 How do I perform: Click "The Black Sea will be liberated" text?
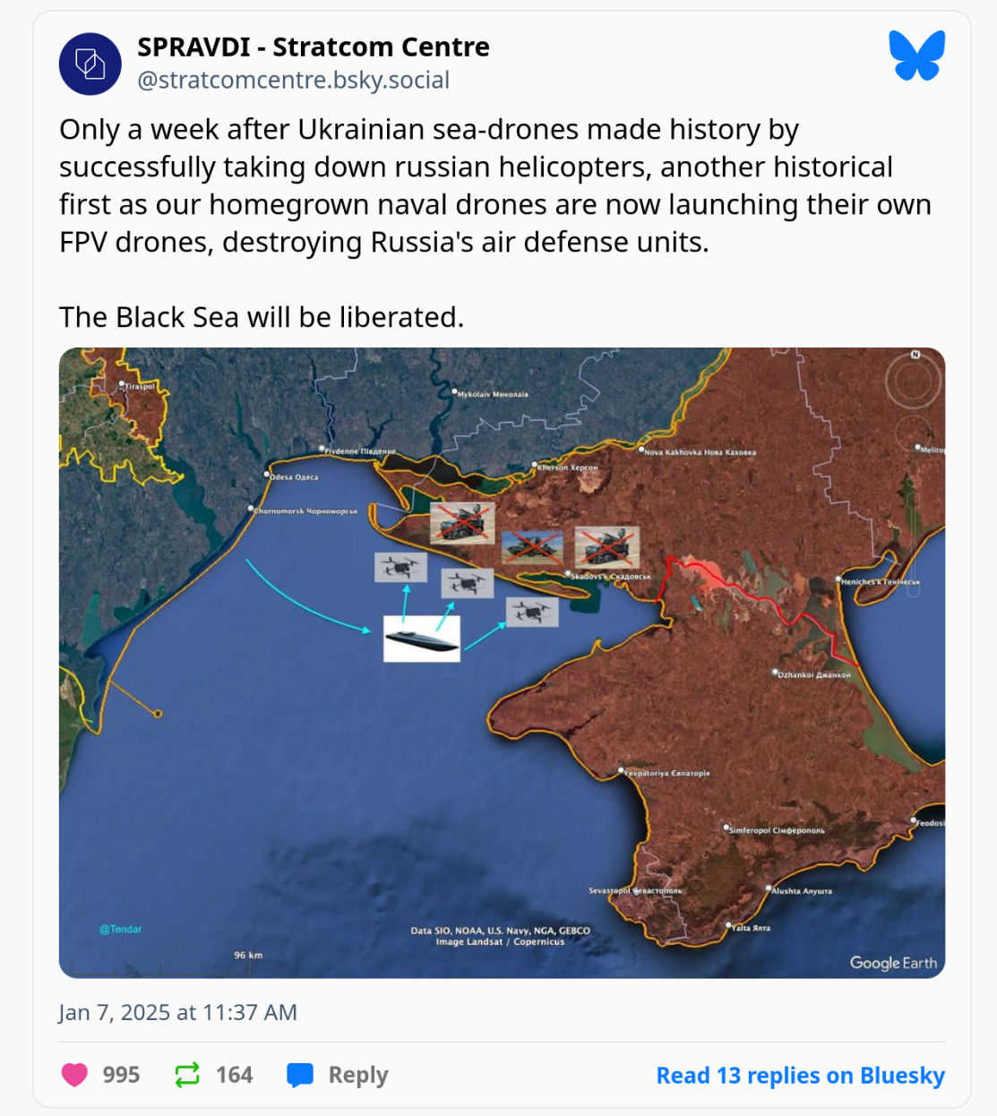[262, 317]
